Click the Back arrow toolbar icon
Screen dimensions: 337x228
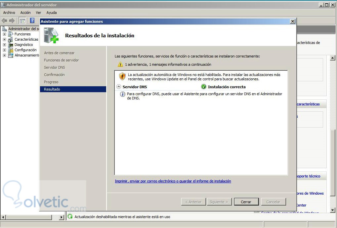tap(4, 20)
